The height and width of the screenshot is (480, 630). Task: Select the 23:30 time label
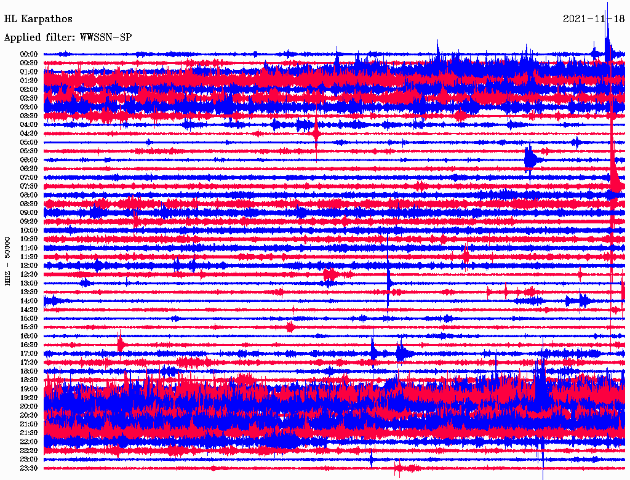[x=29, y=468]
